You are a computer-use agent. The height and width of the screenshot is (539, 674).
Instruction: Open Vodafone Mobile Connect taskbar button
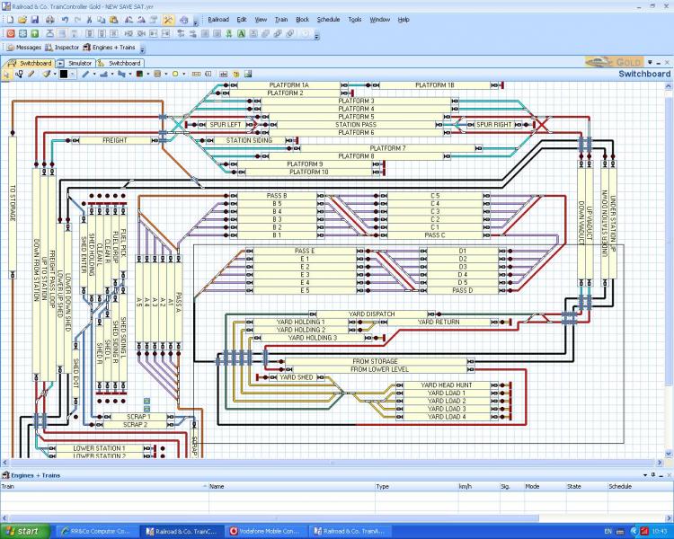[268, 531]
